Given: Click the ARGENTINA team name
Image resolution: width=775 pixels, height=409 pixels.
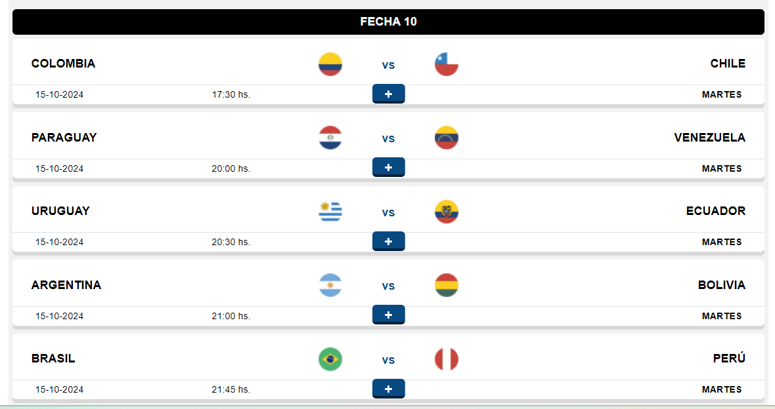Looking at the screenshot, I should (x=66, y=284).
